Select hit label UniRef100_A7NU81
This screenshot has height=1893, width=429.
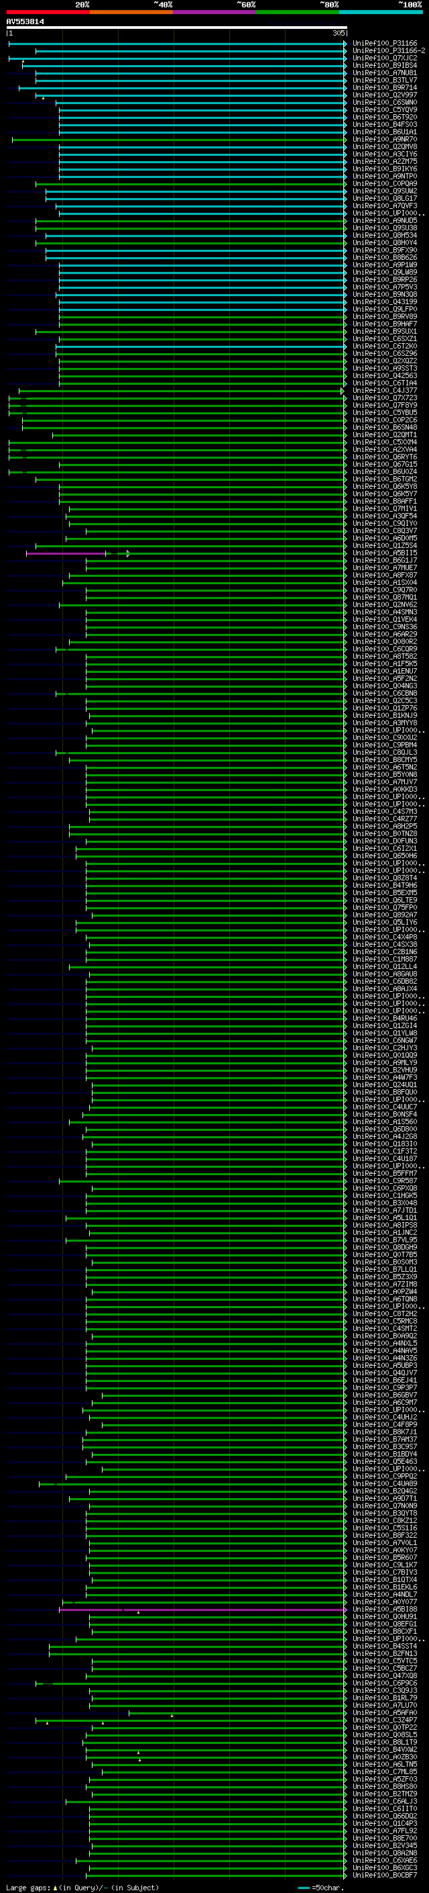click(384, 73)
